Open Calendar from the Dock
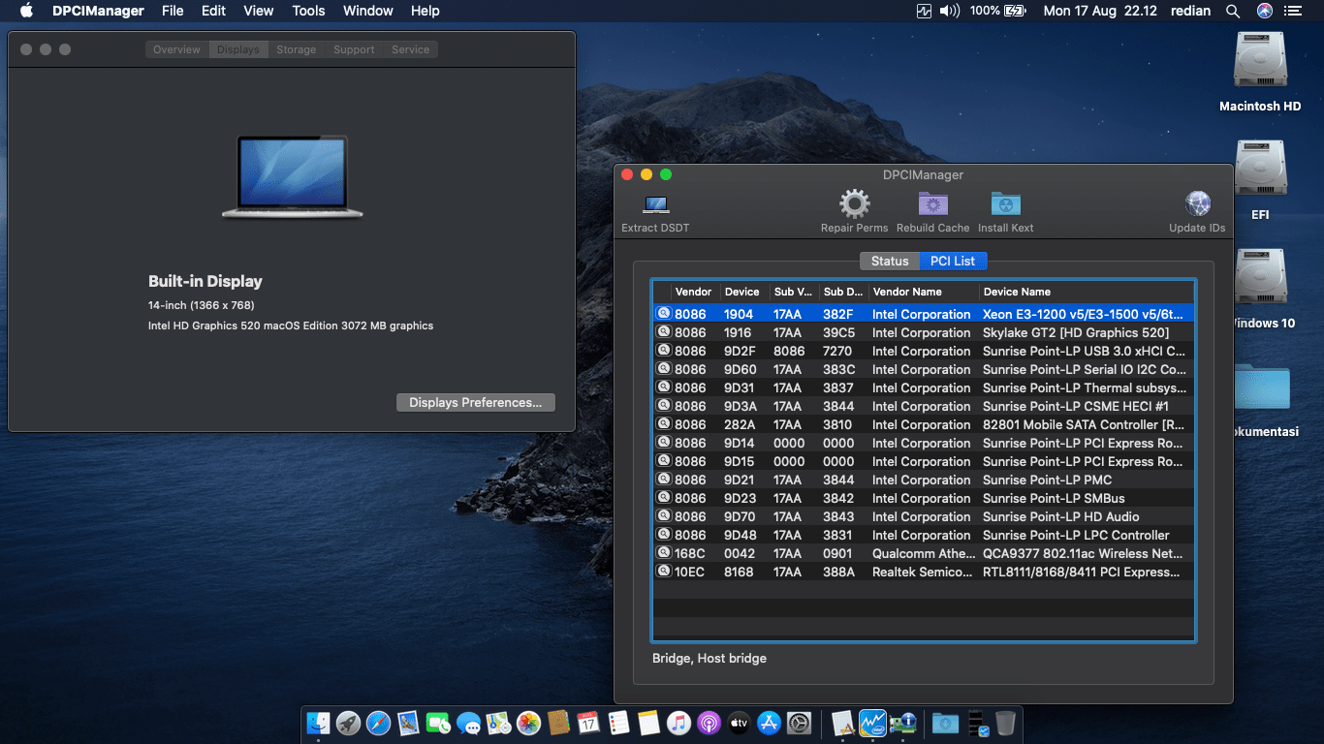Image resolution: width=1324 pixels, height=744 pixels. (x=588, y=723)
